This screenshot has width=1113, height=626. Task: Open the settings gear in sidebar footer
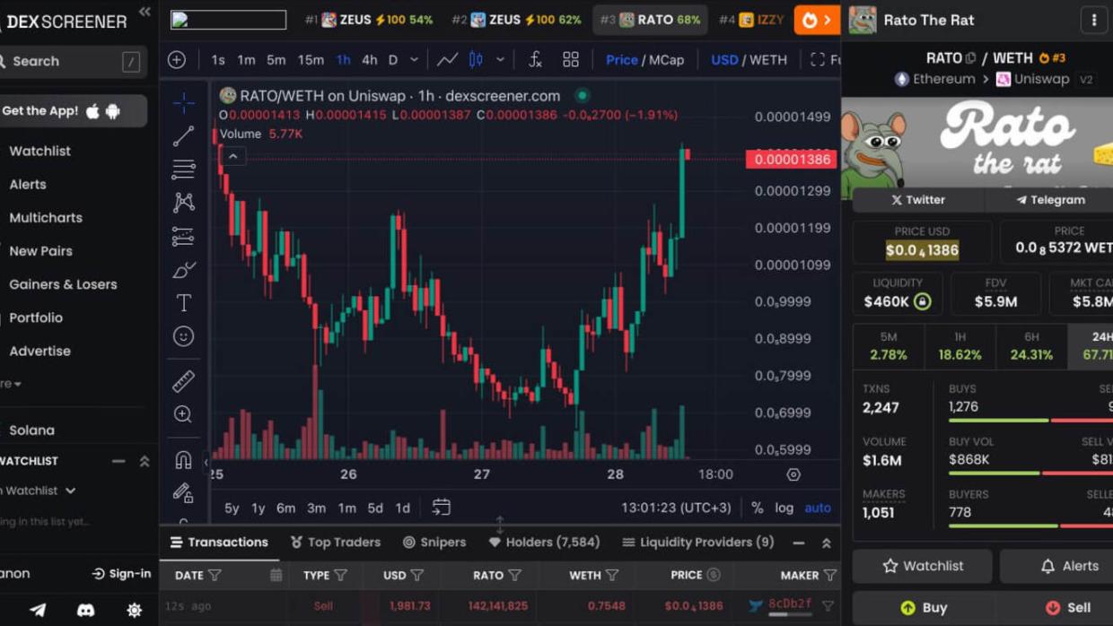click(134, 610)
